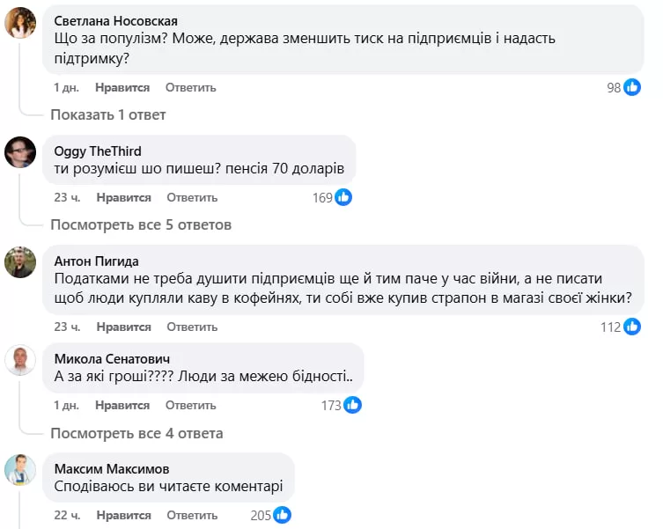Expand "Показать 1 ответ" replies
The image size is (663, 529).
tap(107, 114)
